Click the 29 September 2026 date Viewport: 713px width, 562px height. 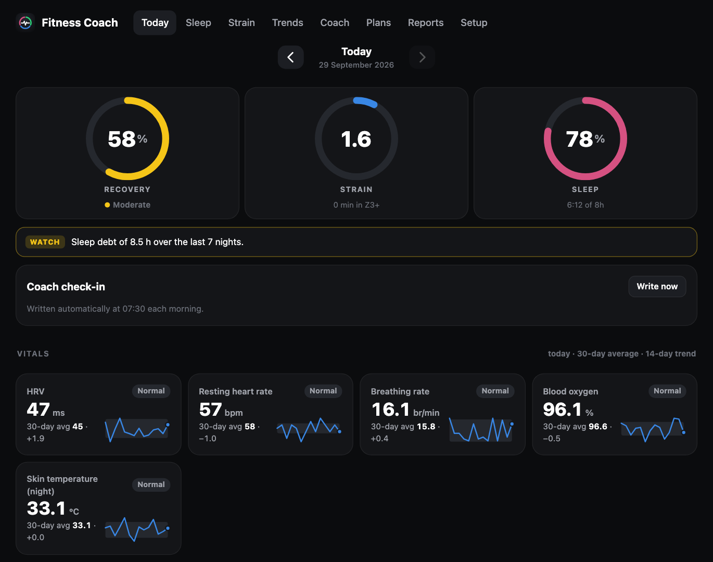[x=357, y=65]
